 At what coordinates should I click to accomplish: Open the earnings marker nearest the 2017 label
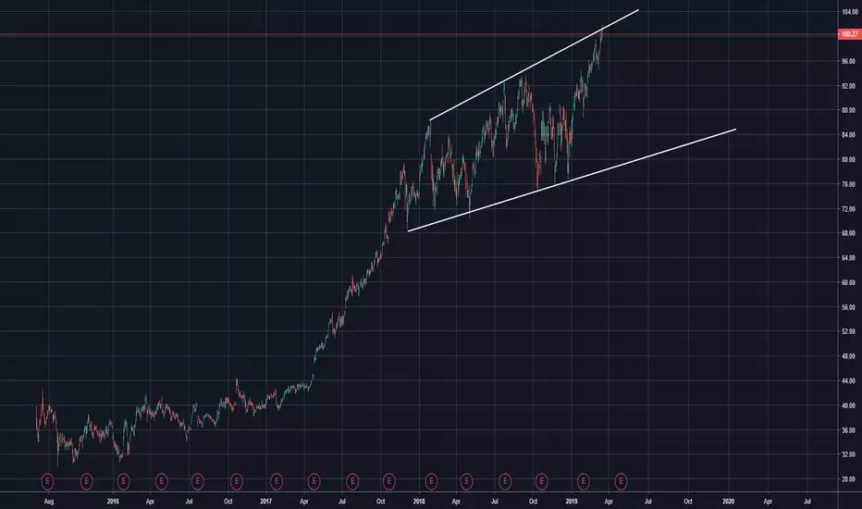click(x=277, y=481)
